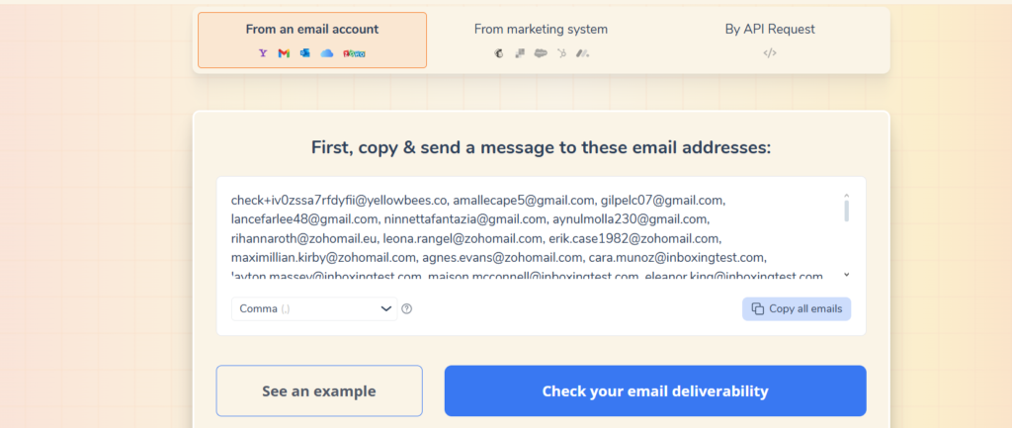
Task: Click the Outlook icon
Action: (x=304, y=53)
